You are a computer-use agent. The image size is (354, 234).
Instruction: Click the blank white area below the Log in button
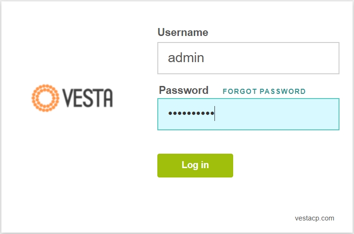pos(195,198)
